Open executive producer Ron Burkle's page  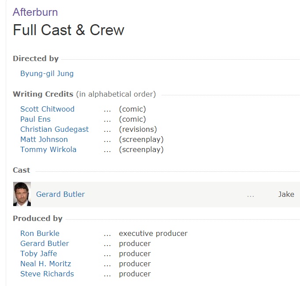(40, 233)
